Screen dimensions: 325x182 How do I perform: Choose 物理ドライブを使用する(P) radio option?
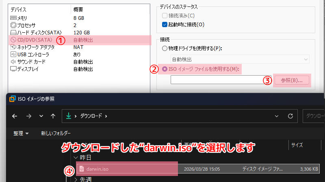(x=165, y=48)
